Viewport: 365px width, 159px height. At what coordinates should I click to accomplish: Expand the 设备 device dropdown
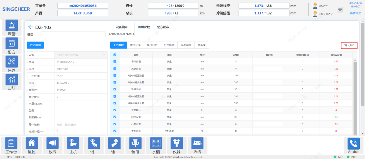pos(81,55)
